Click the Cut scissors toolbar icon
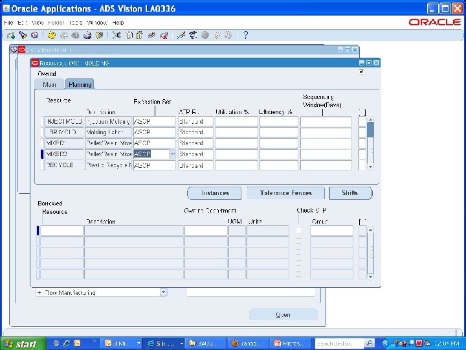The width and height of the screenshot is (466, 350). [116, 36]
